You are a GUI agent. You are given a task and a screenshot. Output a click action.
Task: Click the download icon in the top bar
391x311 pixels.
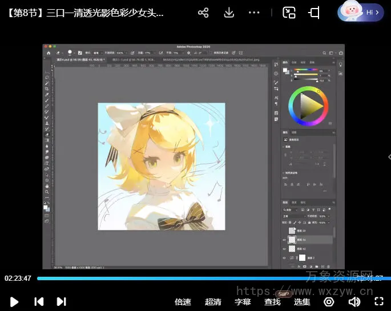(229, 13)
